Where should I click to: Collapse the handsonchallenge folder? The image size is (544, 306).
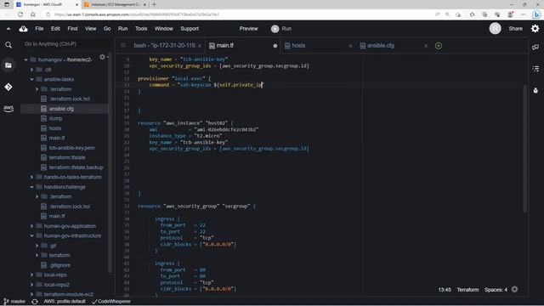pyautogui.click(x=32, y=187)
